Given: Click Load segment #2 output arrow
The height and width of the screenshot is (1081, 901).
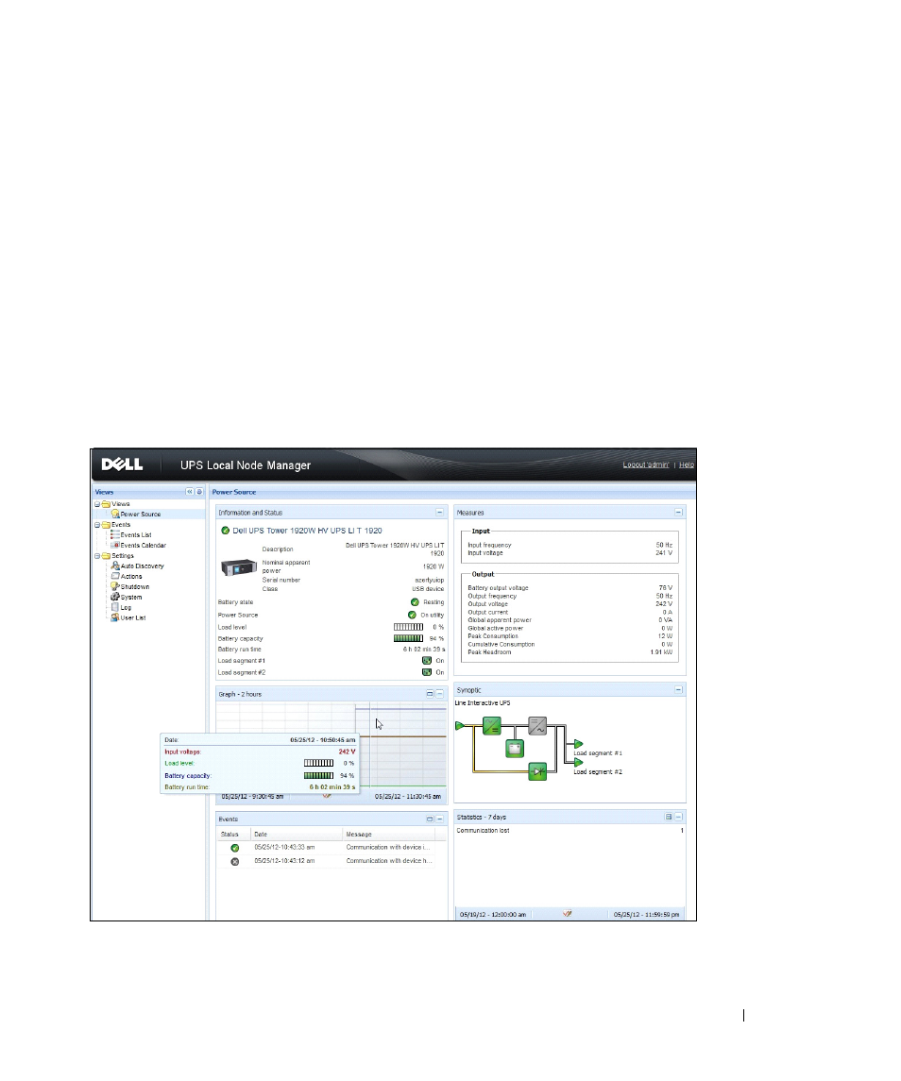Looking at the screenshot, I should (x=578, y=763).
